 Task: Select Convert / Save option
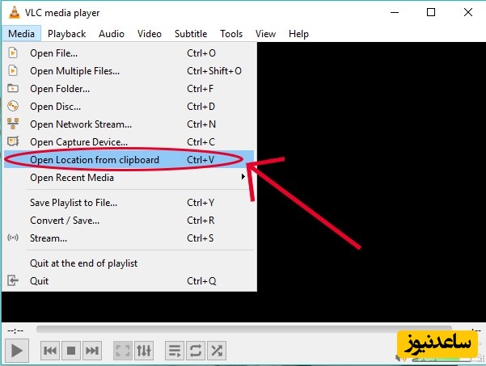[x=65, y=221]
